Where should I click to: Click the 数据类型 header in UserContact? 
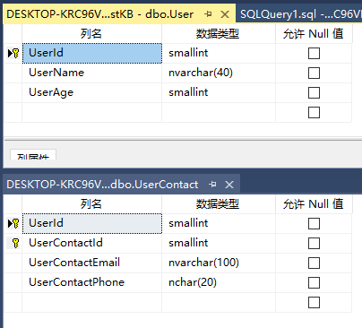(219, 204)
